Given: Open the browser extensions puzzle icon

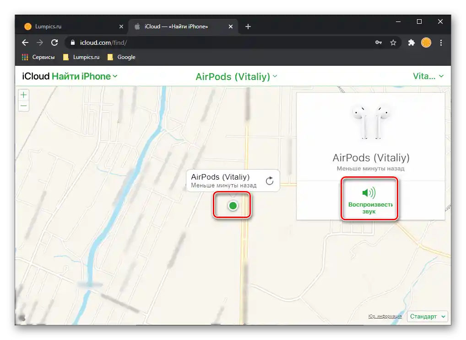Looking at the screenshot, I should 412,42.
